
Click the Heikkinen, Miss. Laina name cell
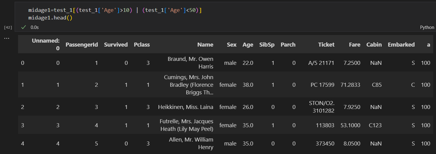[x=186, y=107]
